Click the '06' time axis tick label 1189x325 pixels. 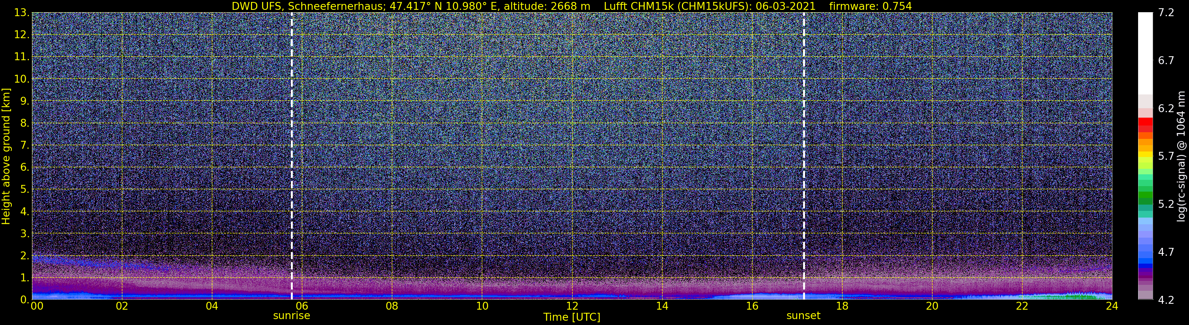coord(302,306)
